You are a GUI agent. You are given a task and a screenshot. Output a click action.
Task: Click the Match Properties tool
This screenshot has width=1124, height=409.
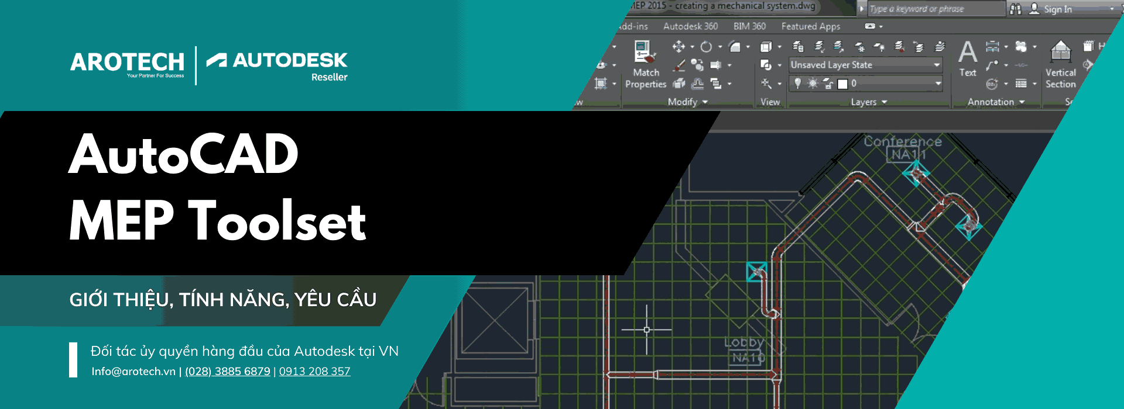[646, 64]
